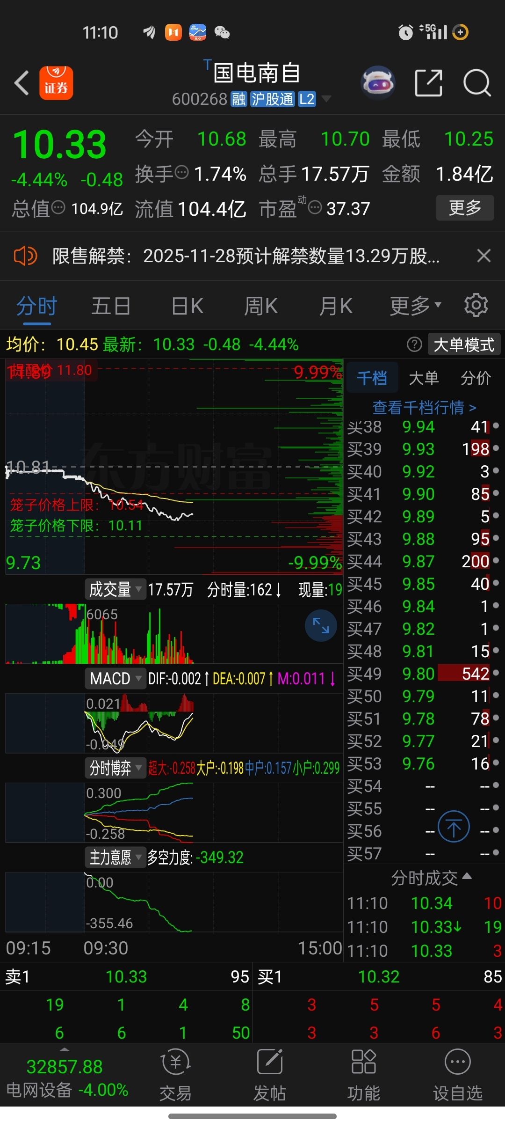Switch to 日K chart tab
The height and width of the screenshot is (1129, 505).
[187, 306]
